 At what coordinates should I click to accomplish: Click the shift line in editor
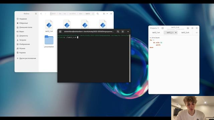coord(158,45)
